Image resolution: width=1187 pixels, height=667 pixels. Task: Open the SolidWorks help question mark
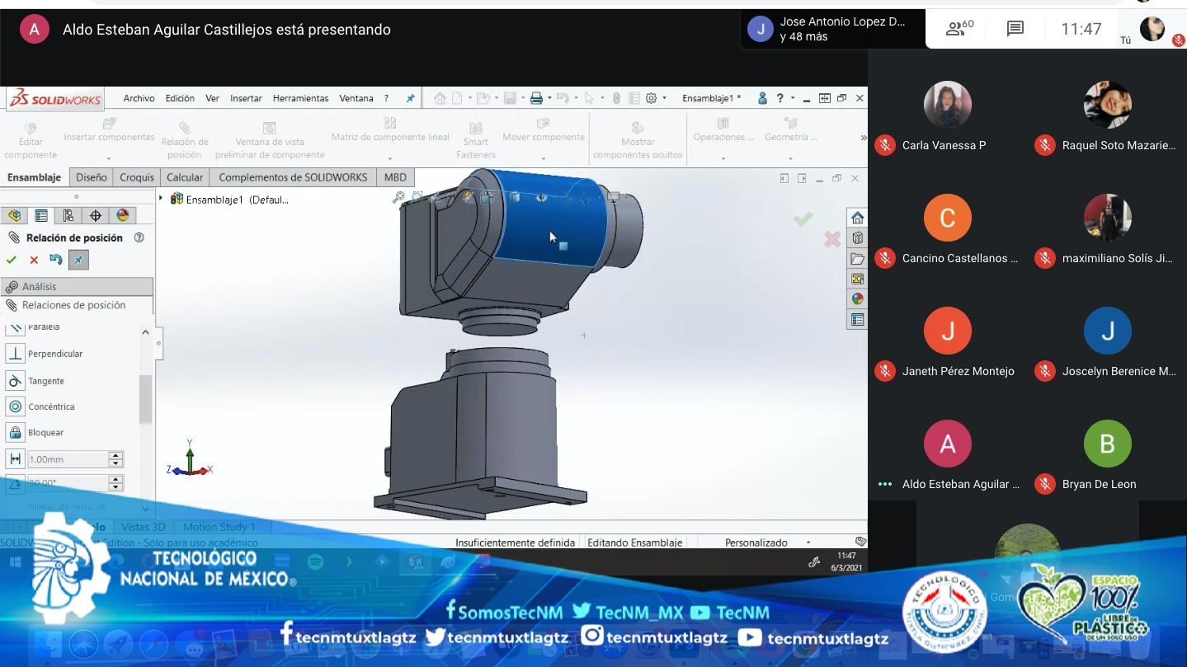point(780,98)
